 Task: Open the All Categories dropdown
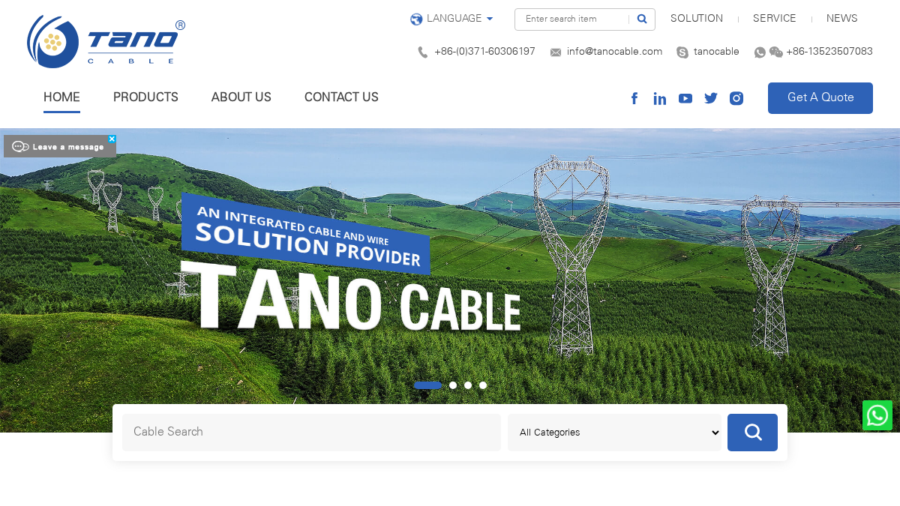pyautogui.click(x=614, y=433)
